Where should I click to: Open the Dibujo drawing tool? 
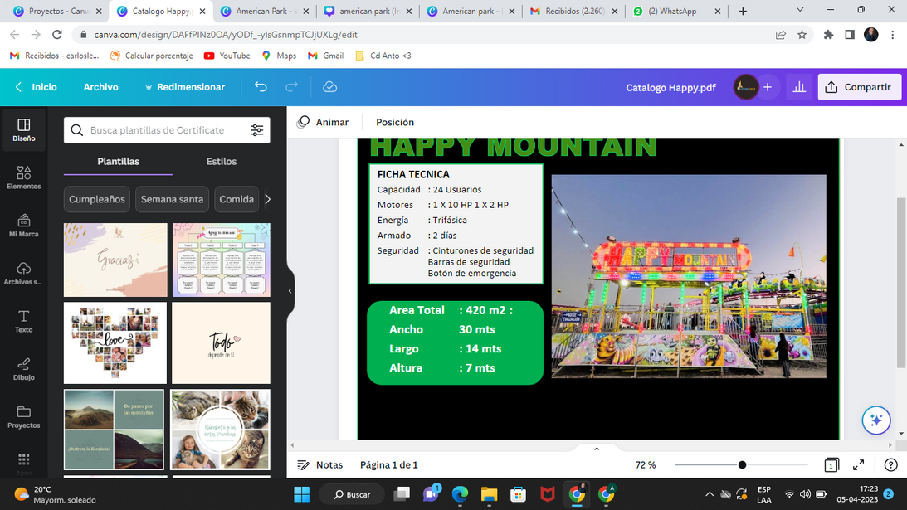point(24,369)
